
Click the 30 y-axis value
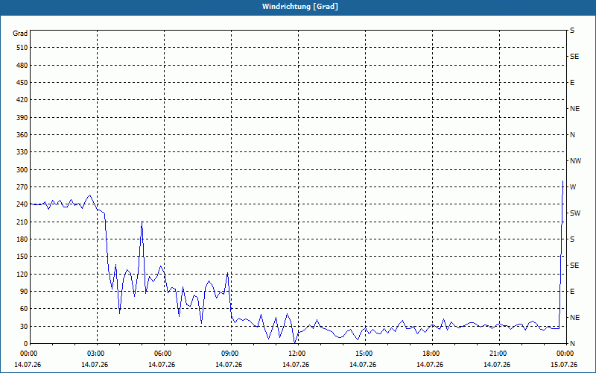(x=24, y=327)
